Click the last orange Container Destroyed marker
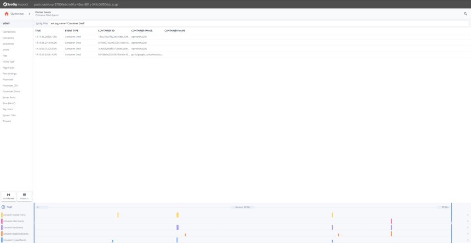The width and height of the screenshot is (471, 243). 391,233
